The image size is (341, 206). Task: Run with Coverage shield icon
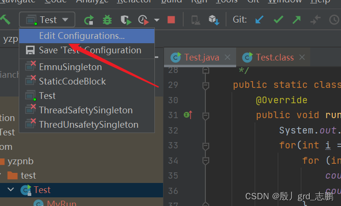pos(126,20)
